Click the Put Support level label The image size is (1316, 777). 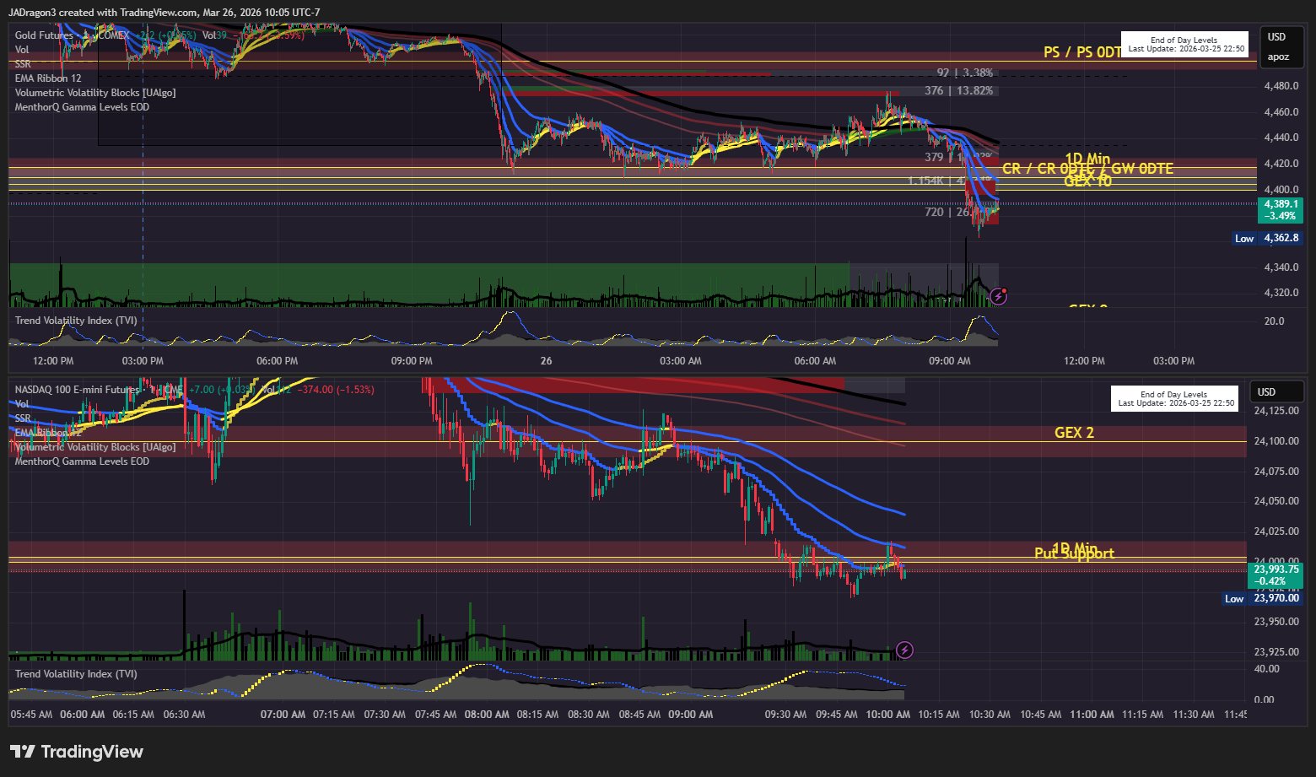[1074, 553]
